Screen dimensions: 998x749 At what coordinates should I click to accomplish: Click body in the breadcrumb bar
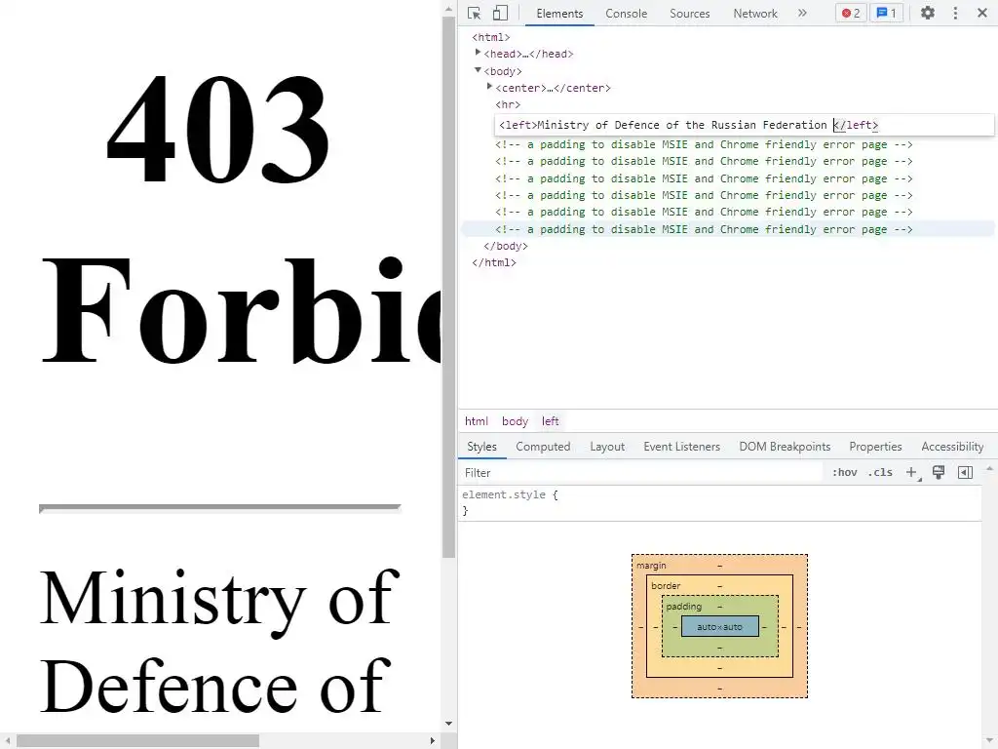tap(515, 421)
